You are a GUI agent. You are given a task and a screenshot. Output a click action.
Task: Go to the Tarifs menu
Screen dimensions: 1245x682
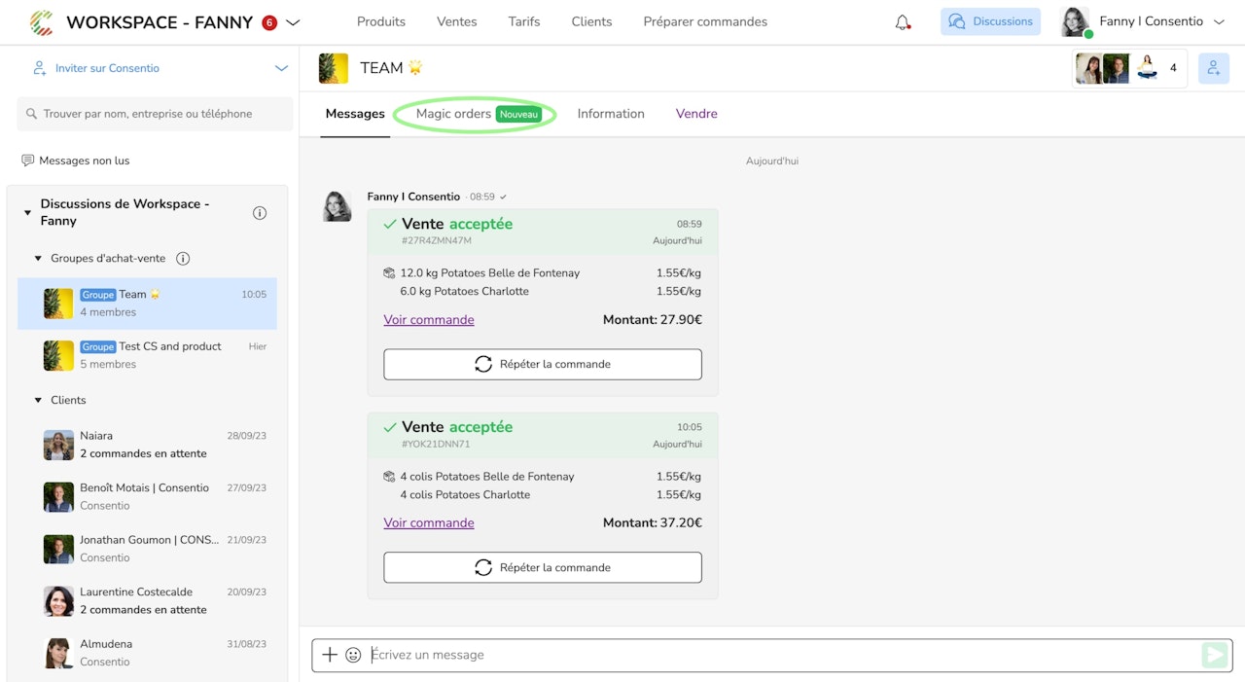tap(524, 21)
